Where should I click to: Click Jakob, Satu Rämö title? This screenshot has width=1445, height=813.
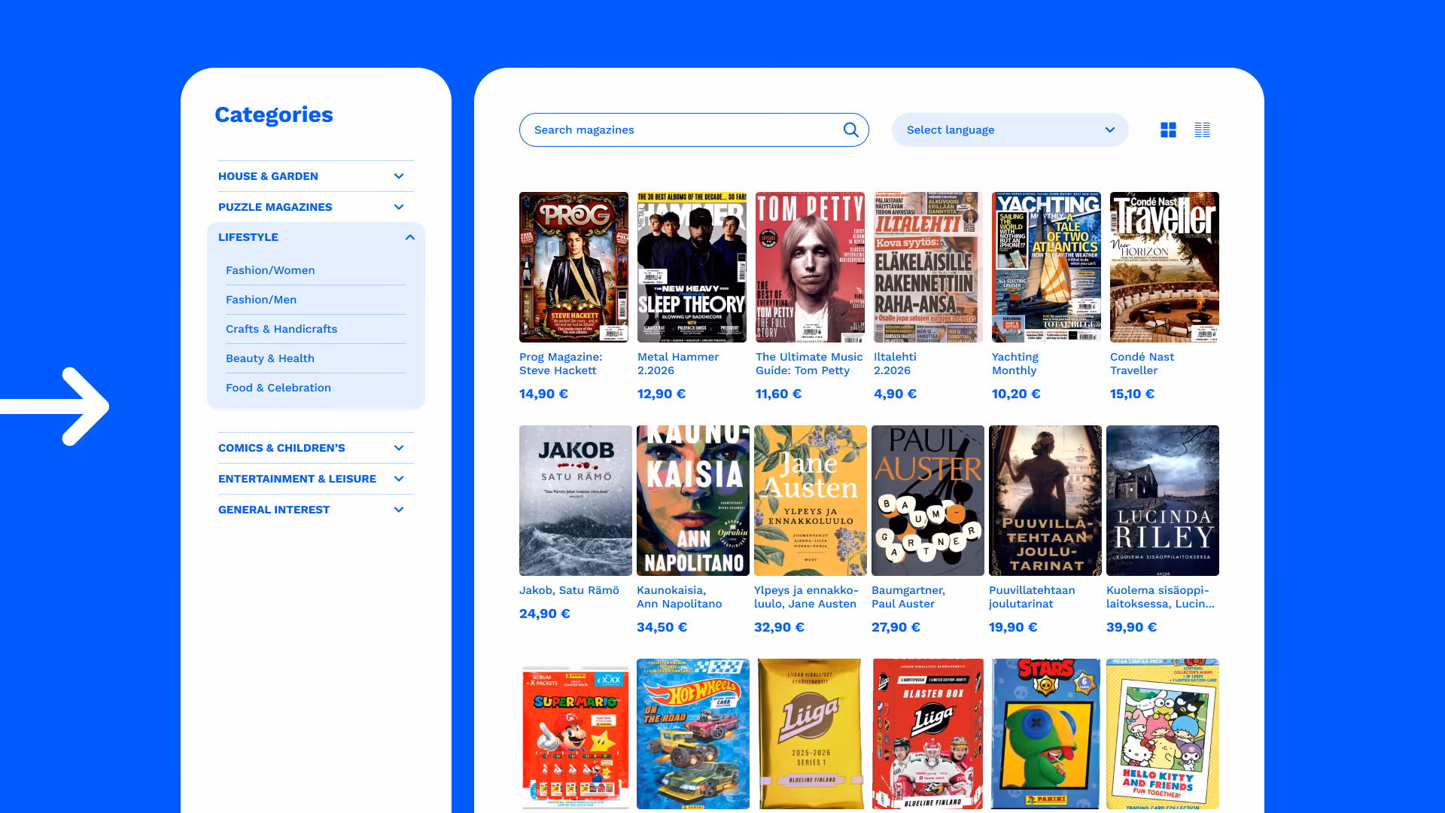point(569,590)
